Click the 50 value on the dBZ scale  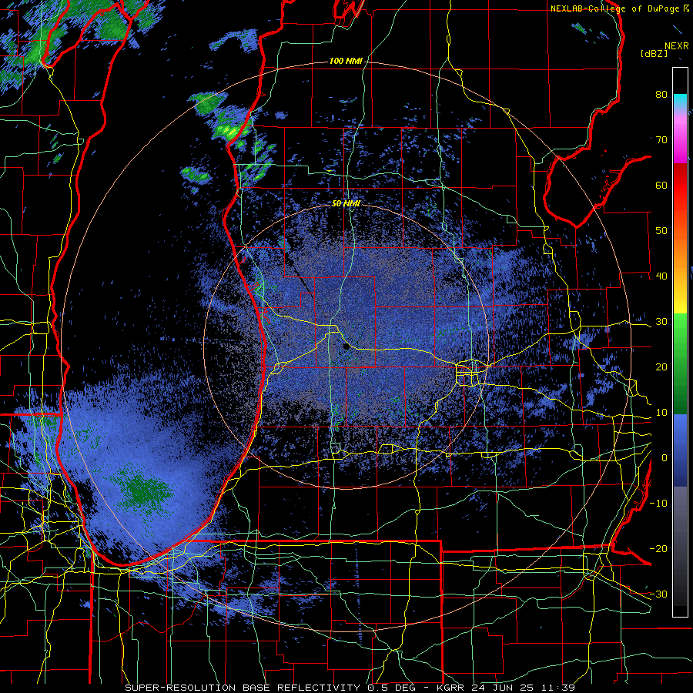tap(661, 231)
